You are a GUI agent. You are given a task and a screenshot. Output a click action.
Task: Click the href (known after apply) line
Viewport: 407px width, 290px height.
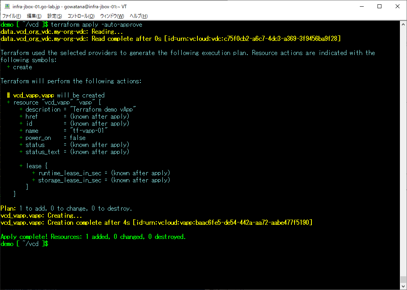pyautogui.click(x=74, y=116)
